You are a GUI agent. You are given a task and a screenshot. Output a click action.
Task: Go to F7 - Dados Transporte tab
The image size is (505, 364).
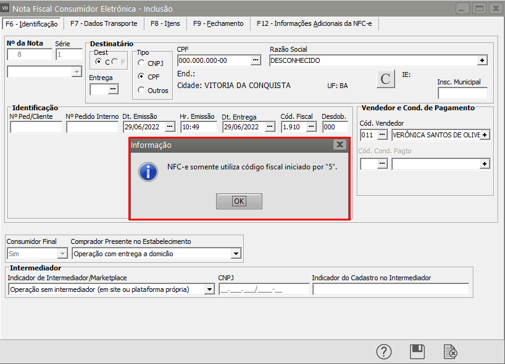coord(103,23)
